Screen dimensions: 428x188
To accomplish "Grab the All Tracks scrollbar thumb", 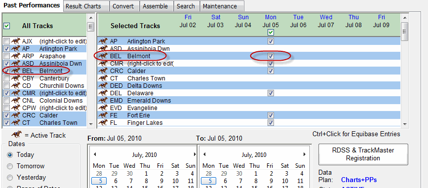I will [91, 27].
